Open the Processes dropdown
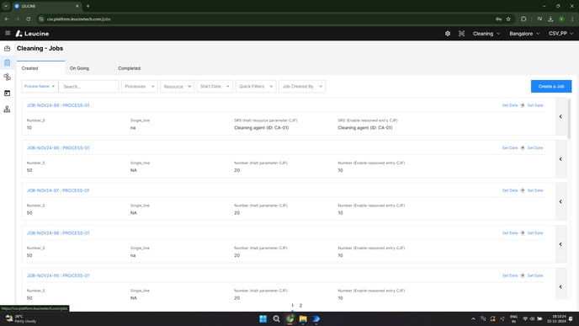This screenshot has width=579, height=326. [x=140, y=87]
